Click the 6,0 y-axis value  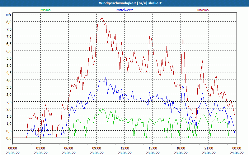[x=9, y=51]
